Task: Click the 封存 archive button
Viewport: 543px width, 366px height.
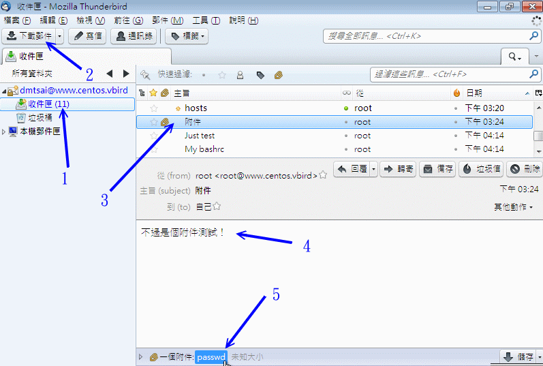Action: (437, 169)
